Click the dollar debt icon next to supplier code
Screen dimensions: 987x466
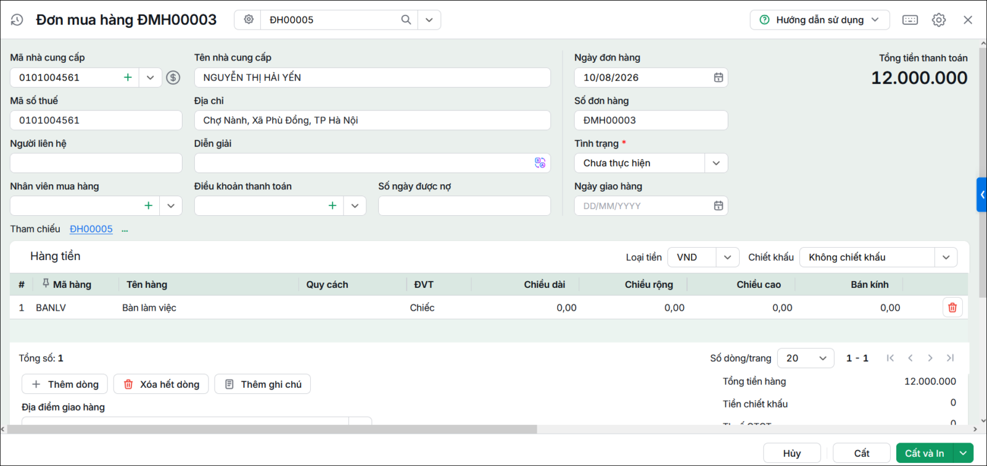click(x=173, y=78)
